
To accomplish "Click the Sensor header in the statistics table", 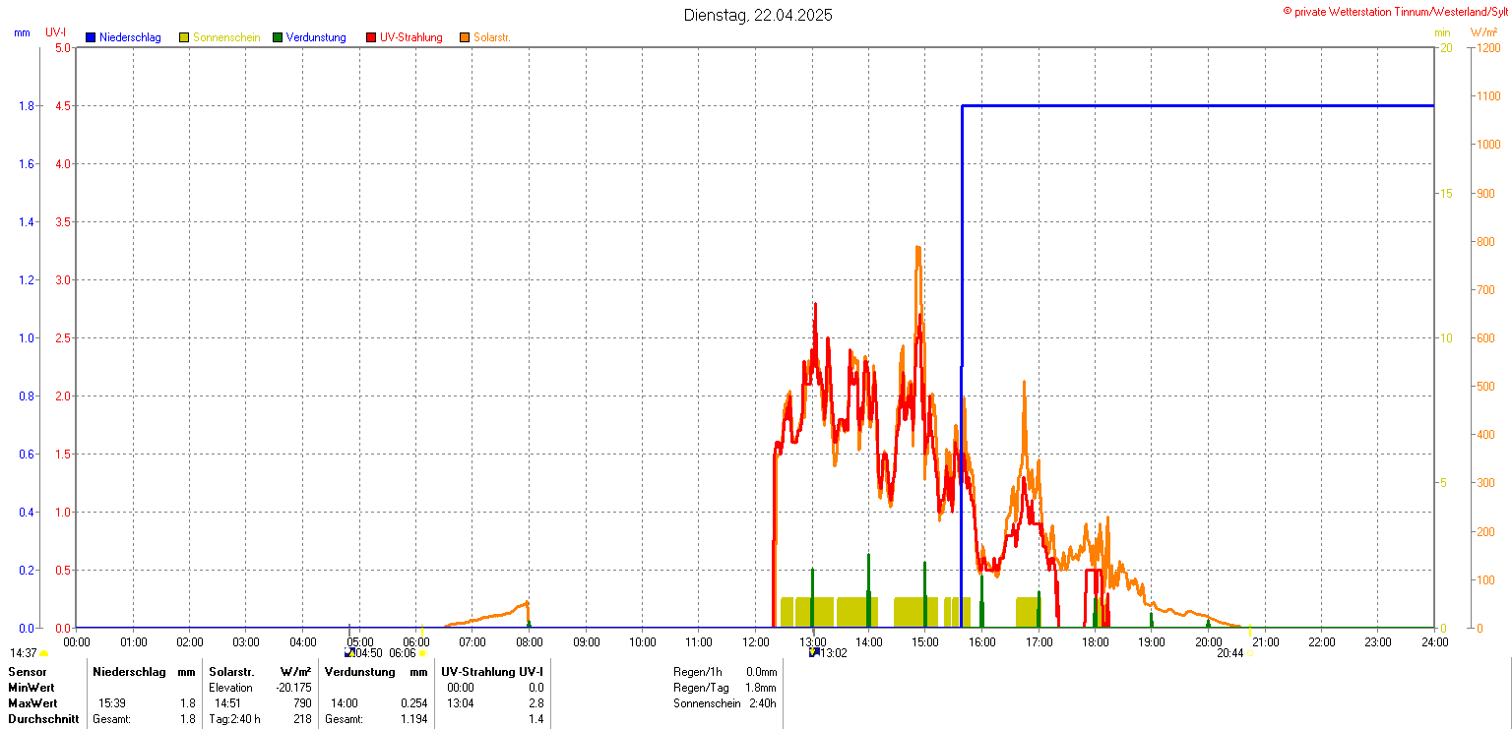I will pyautogui.click(x=27, y=672).
